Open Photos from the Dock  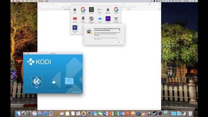(x=84, y=113)
